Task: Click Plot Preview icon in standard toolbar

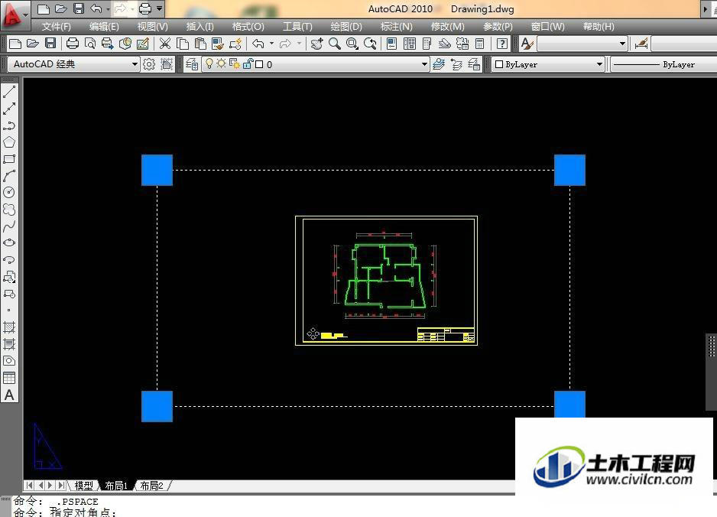Action: tap(90, 44)
